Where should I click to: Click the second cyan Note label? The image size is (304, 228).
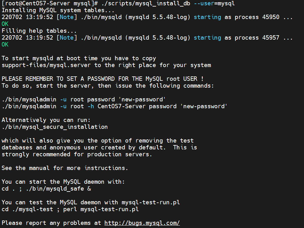pyautogui.click(x=67, y=38)
